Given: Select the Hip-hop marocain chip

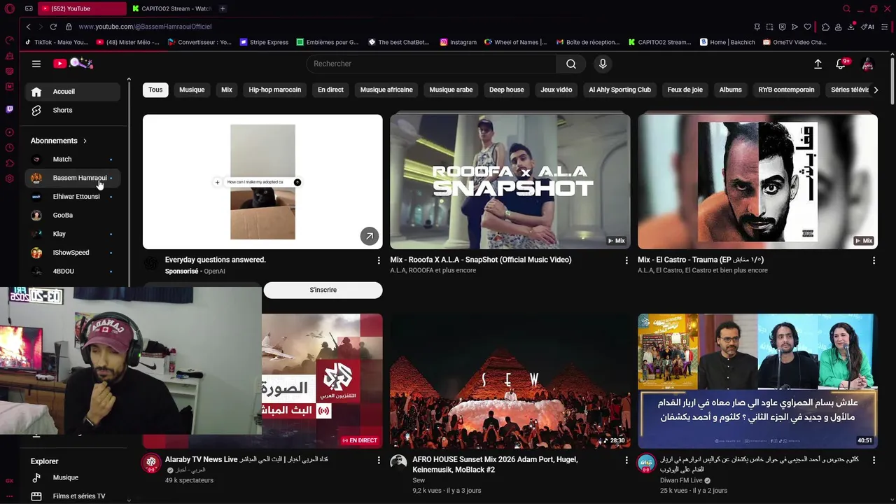Looking at the screenshot, I should (274, 90).
